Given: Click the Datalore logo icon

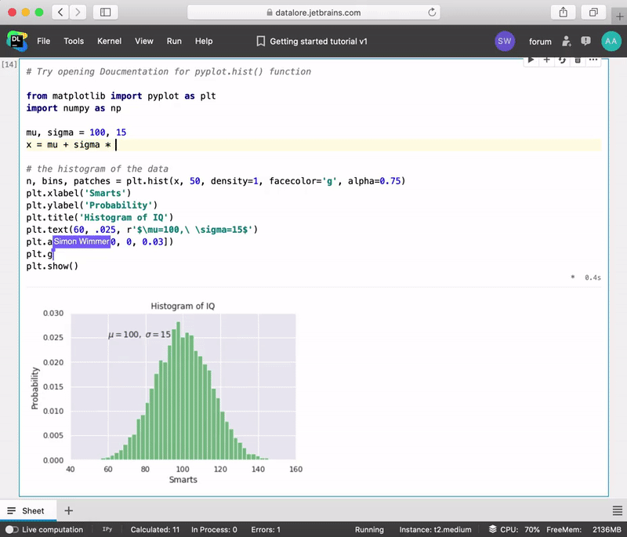Looking at the screenshot, I should tap(16, 41).
